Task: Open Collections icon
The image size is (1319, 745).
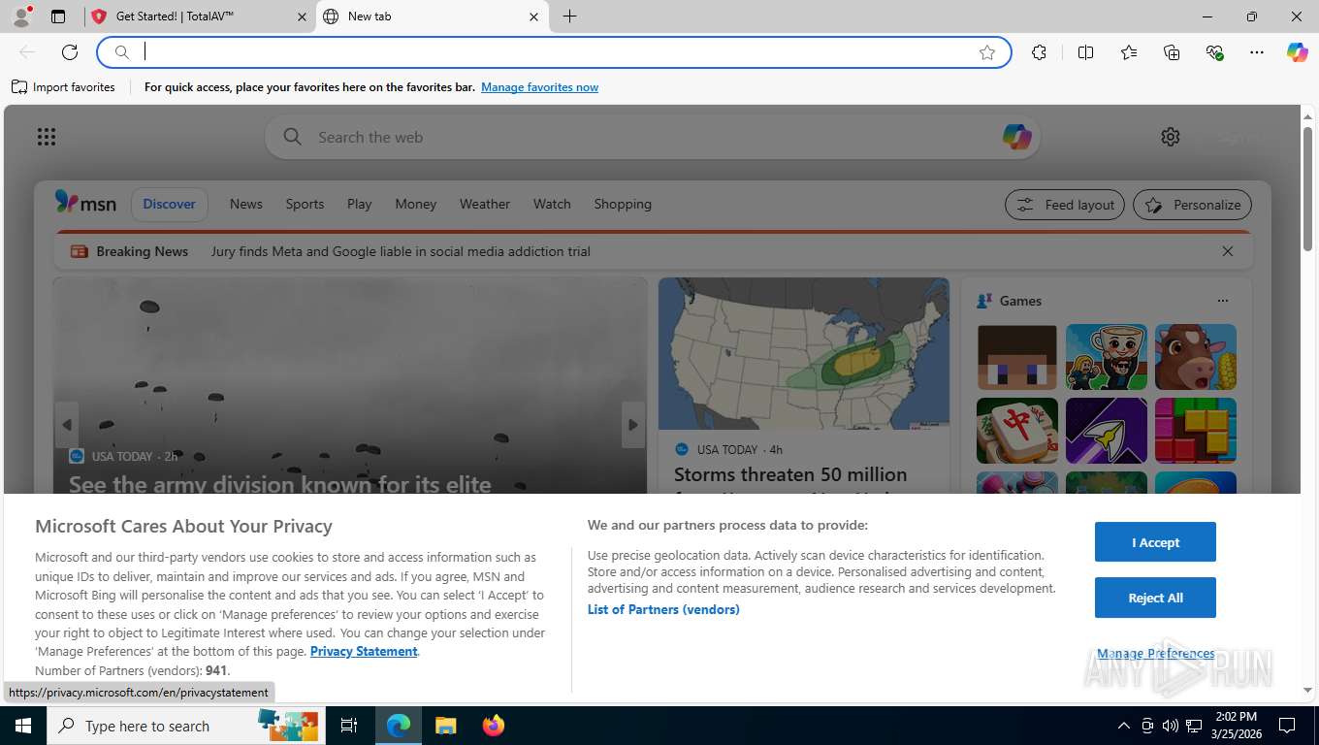Action: tap(1172, 52)
